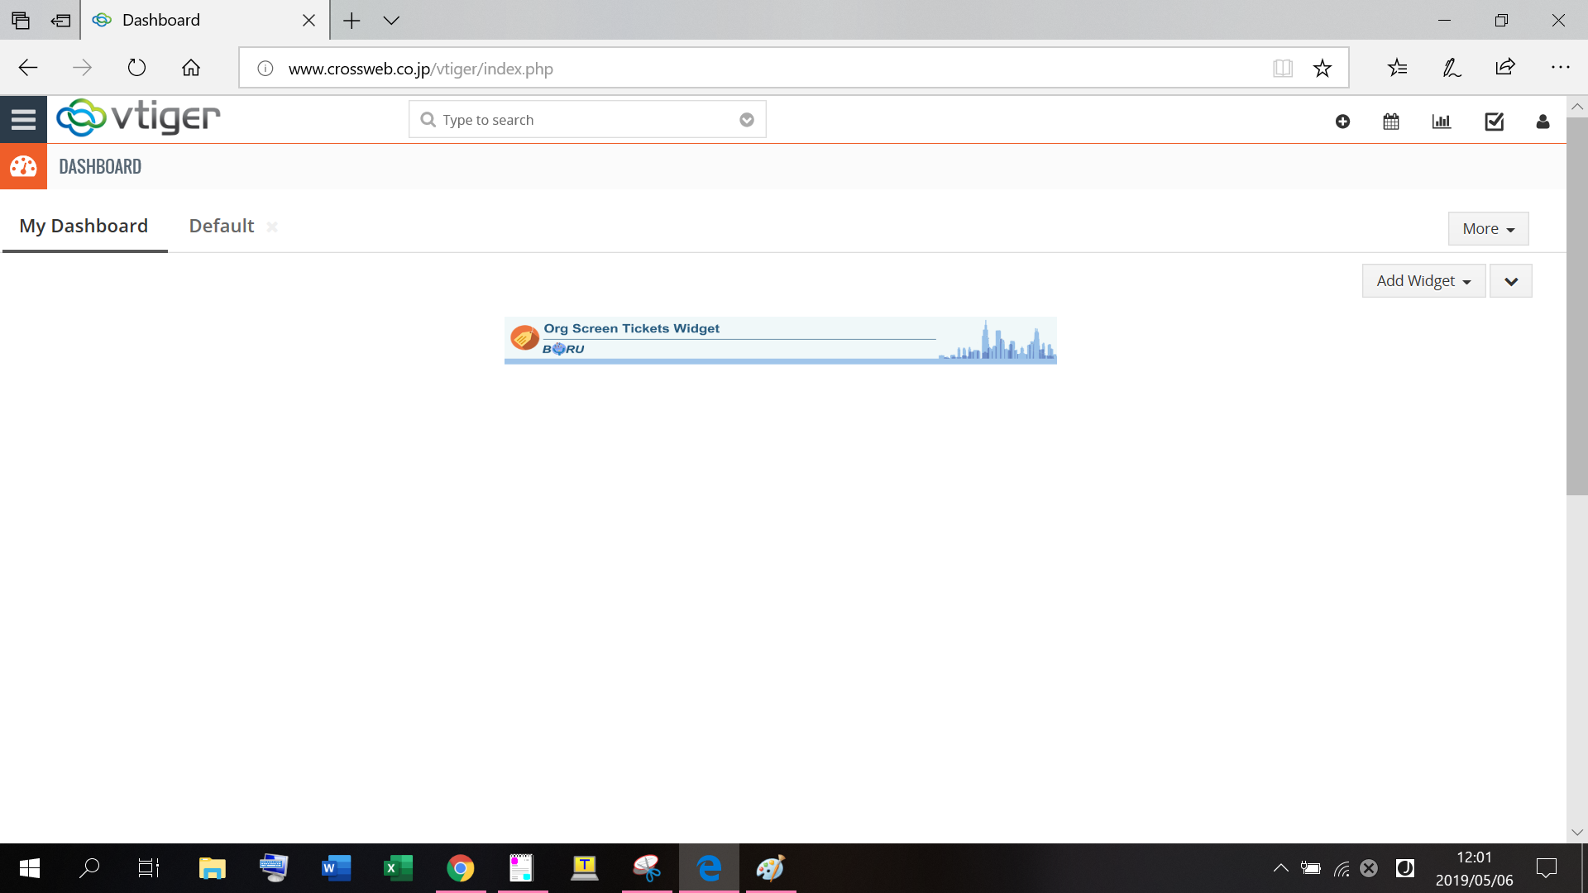Switch to the Default dashboard tab
This screenshot has height=893, width=1588.
point(221,227)
